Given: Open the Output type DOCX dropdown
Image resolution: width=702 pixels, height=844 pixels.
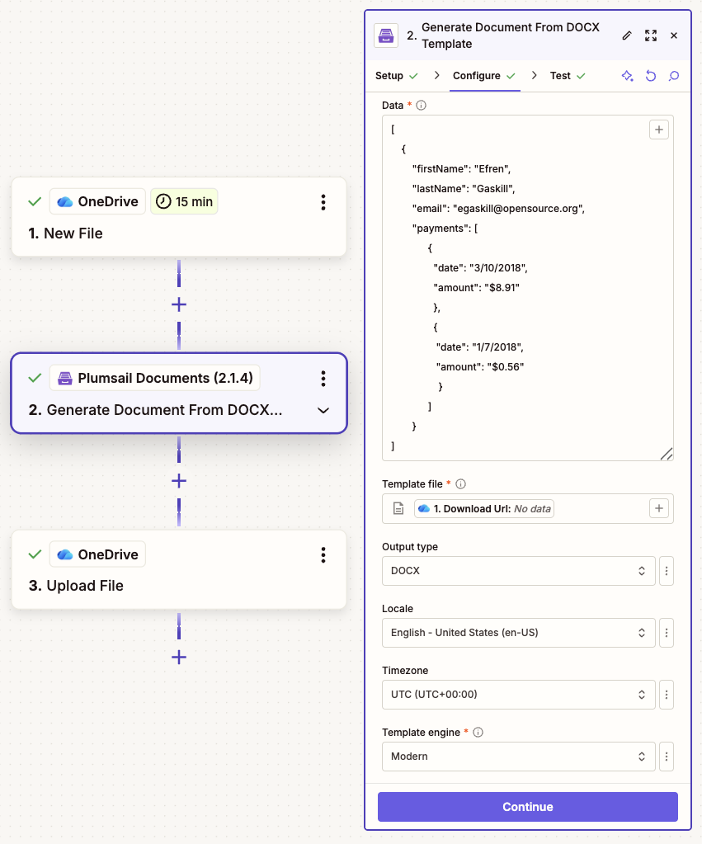Looking at the screenshot, I should pos(518,571).
